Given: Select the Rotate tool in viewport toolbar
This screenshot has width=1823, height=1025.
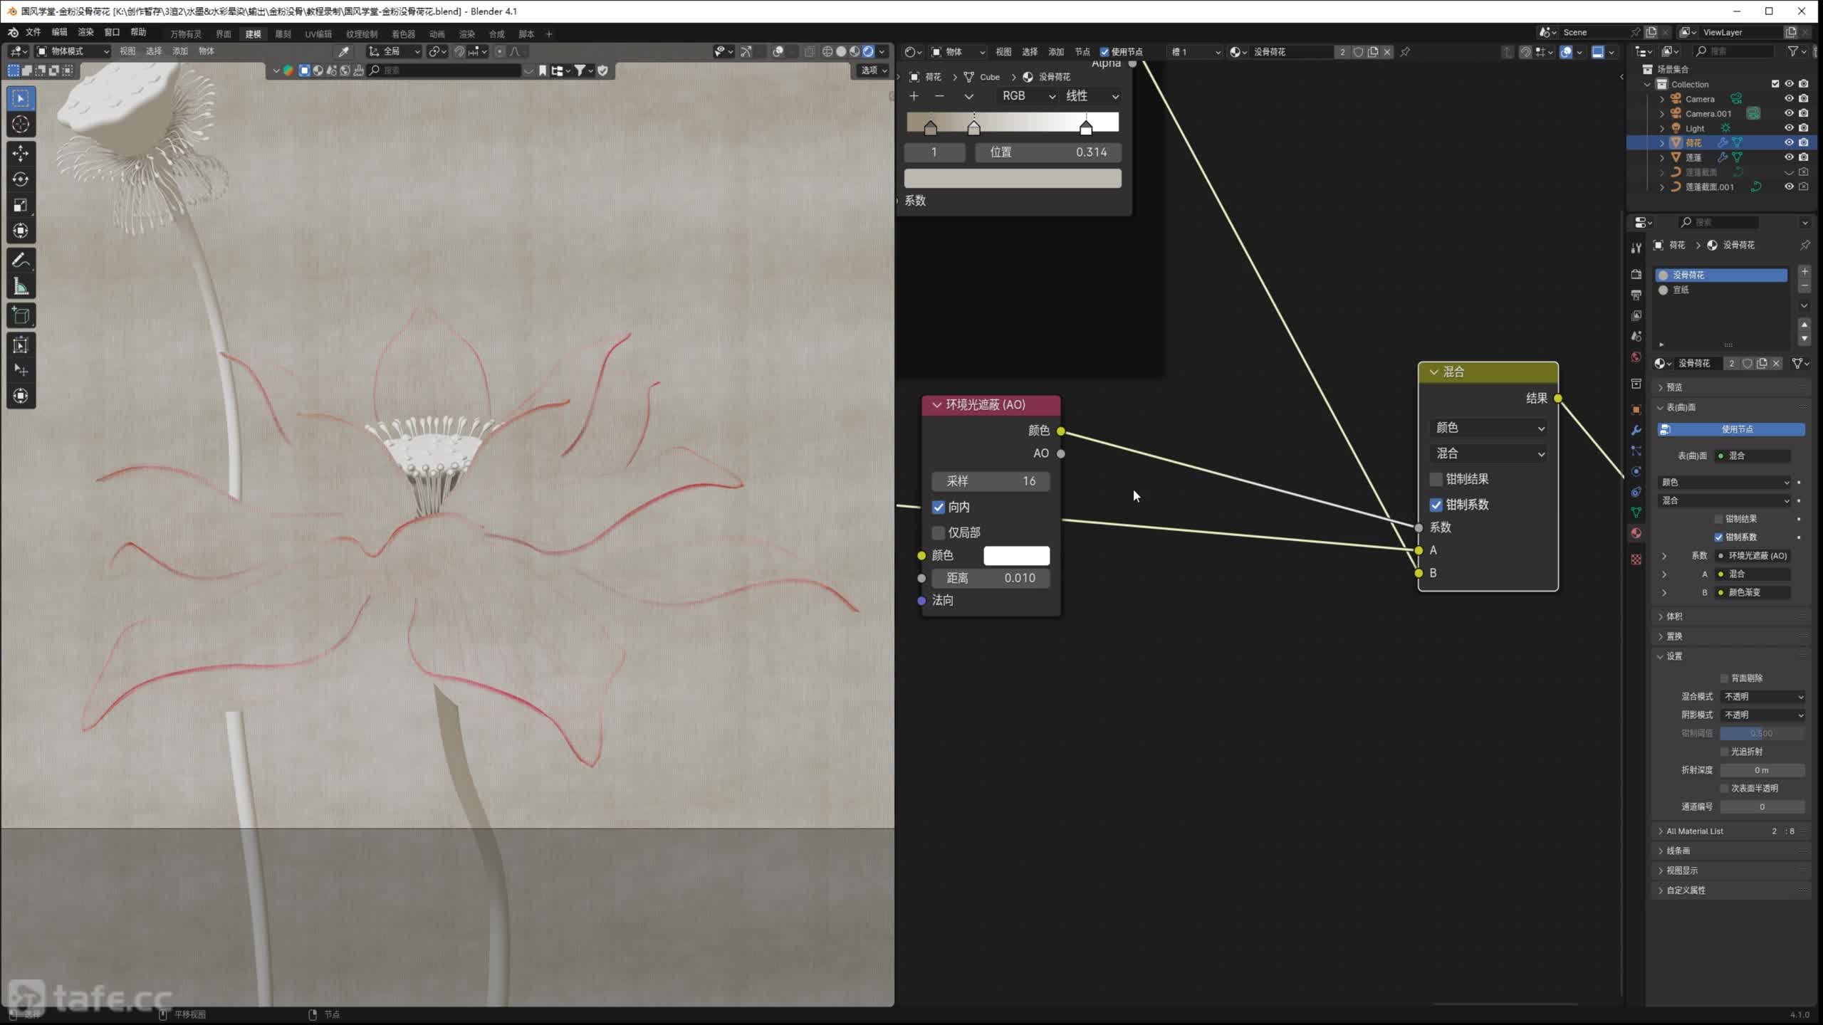Looking at the screenshot, I should (x=21, y=179).
